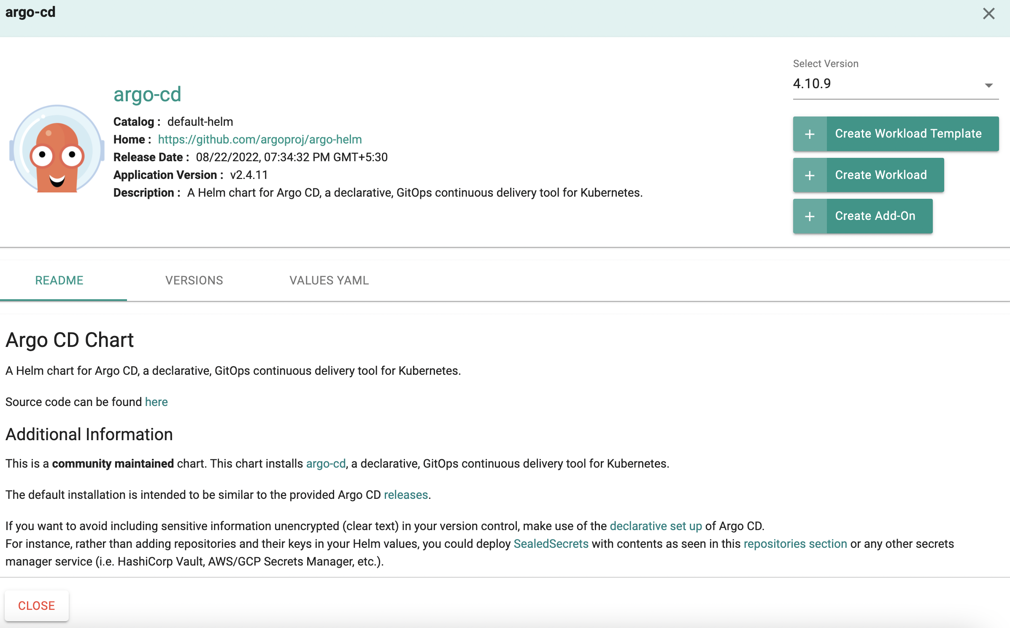
Task: Click the plus icon on Create Workload Template
Action: click(x=810, y=134)
